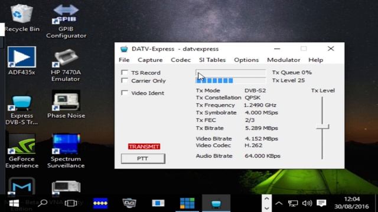Open the Codec menu

(181, 60)
